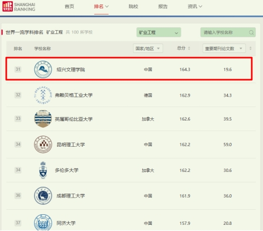Click the 同济大学 logo
The height and width of the screenshot is (231, 263).
coord(43,223)
